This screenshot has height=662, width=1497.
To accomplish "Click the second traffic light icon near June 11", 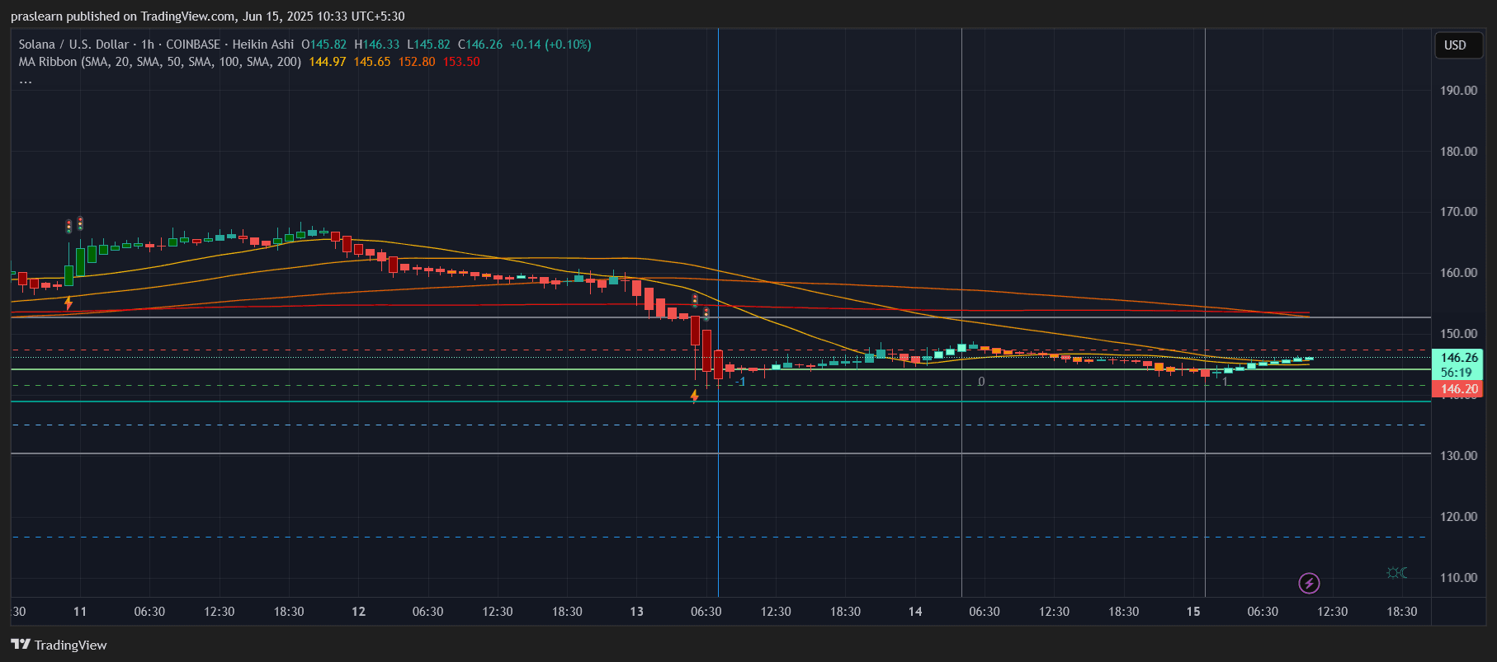I will tap(80, 223).
